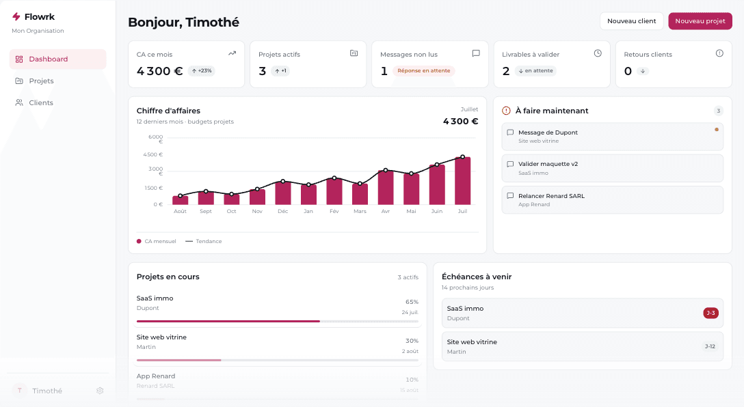
Task: Toggle the Tendance legend entry
Action: 204,241
